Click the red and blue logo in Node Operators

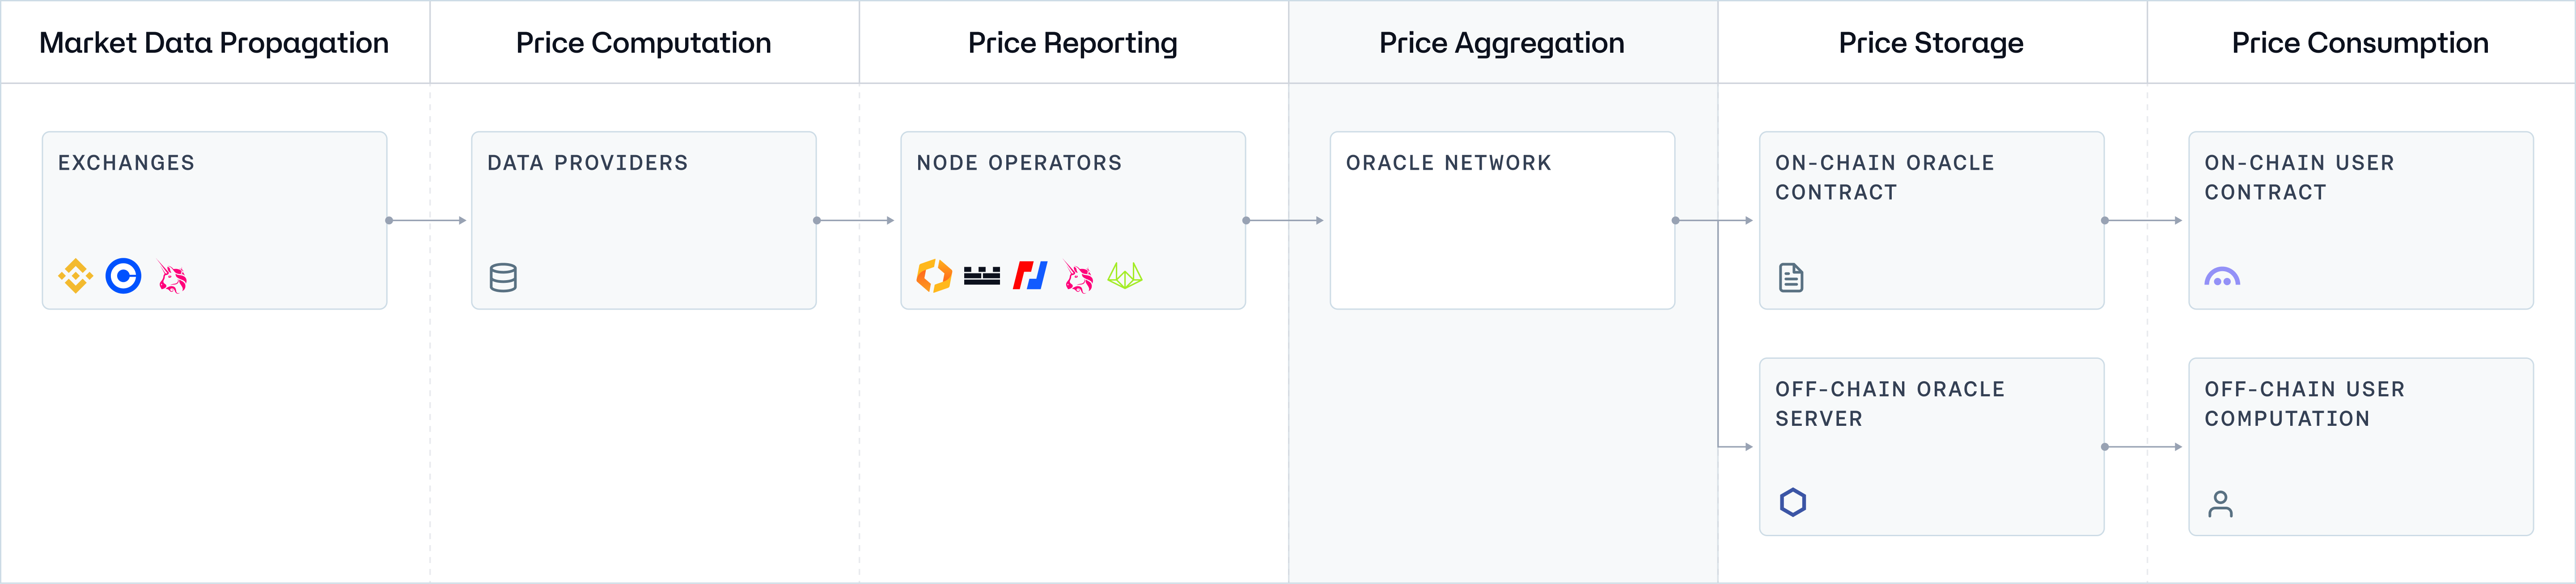[x=1030, y=276]
